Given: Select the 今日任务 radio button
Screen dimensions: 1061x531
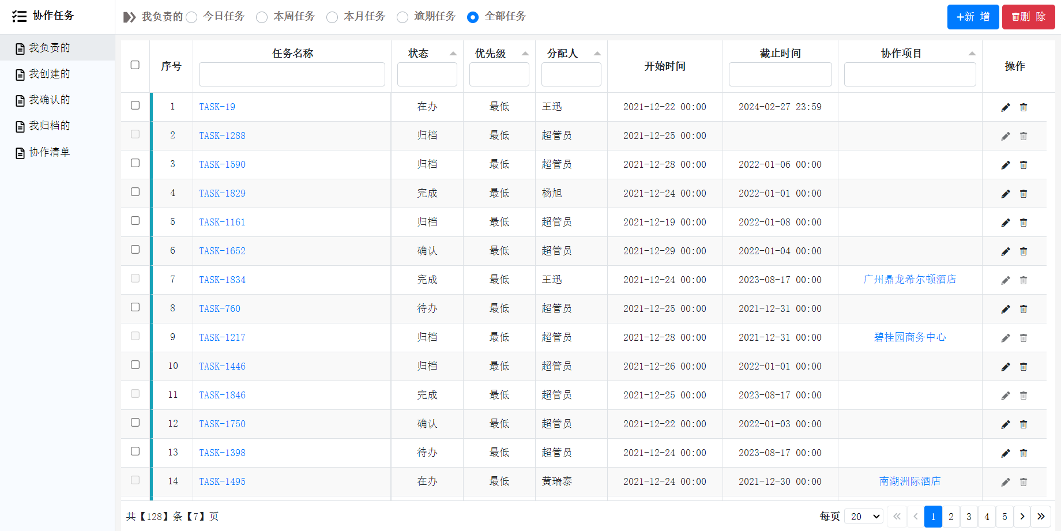Looking at the screenshot, I should (191, 17).
